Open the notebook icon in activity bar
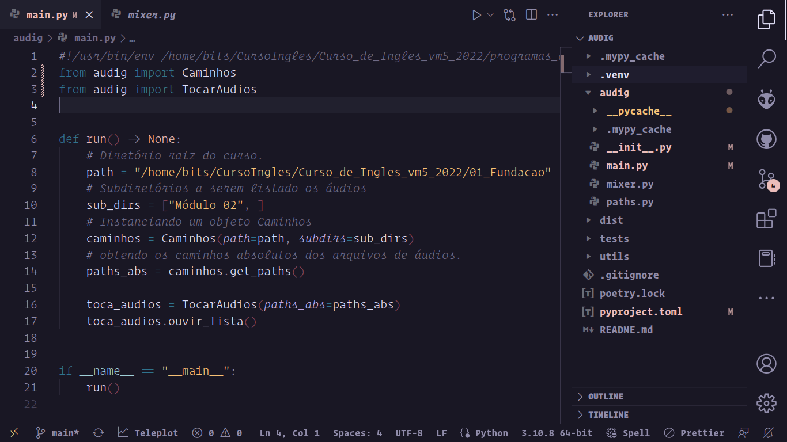 tap(766, 258)
